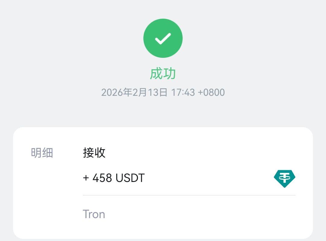Click the 接收 transaction type text

[x=94, y=153]
